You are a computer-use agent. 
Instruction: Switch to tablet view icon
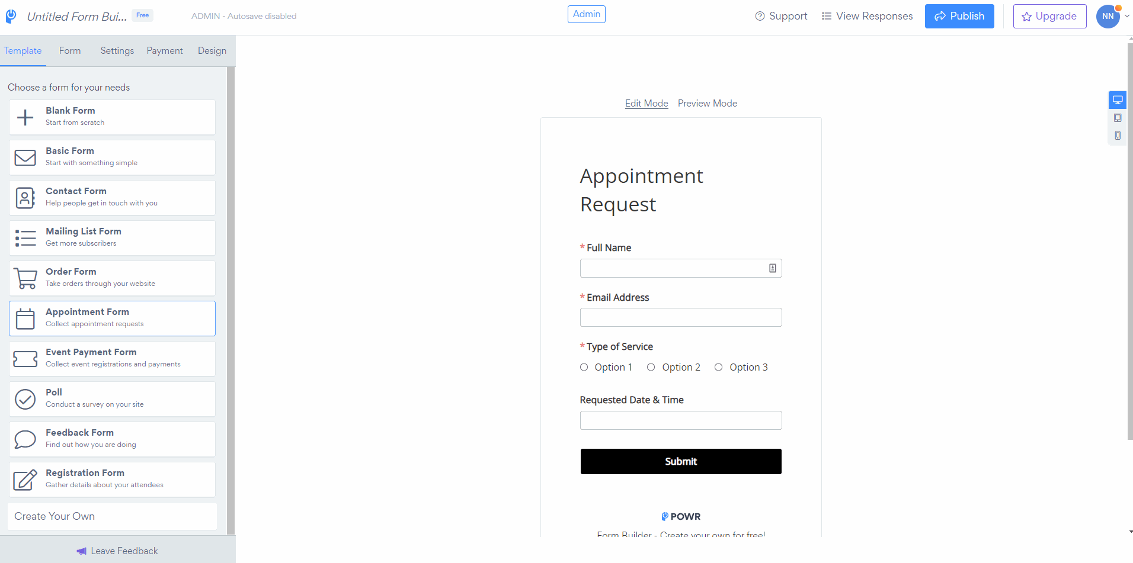pyautogui.click(x=1118, y=118)
